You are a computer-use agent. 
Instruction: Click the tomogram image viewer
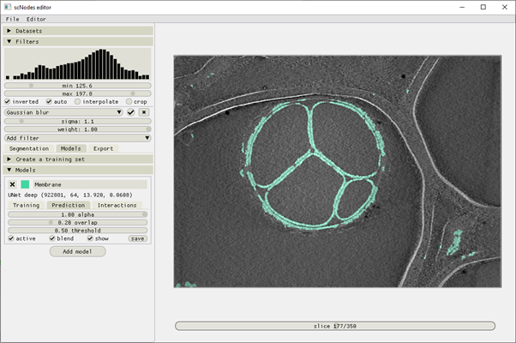338,171
